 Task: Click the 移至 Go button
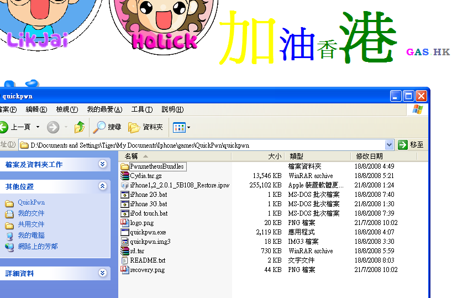coord(411,145)
